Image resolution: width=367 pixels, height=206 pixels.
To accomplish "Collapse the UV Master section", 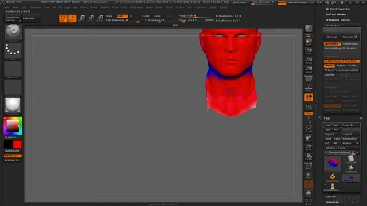I will pos(332,25).
